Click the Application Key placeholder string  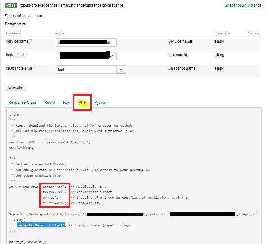click(x=53, y=187)
